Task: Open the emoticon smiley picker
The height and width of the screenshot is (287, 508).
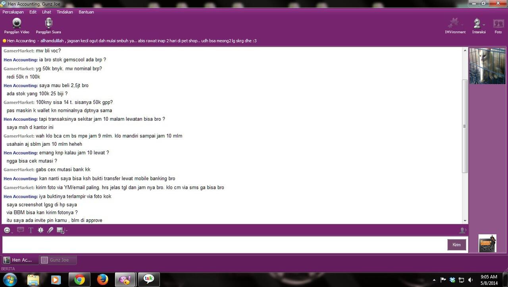Action: [7, 230]
